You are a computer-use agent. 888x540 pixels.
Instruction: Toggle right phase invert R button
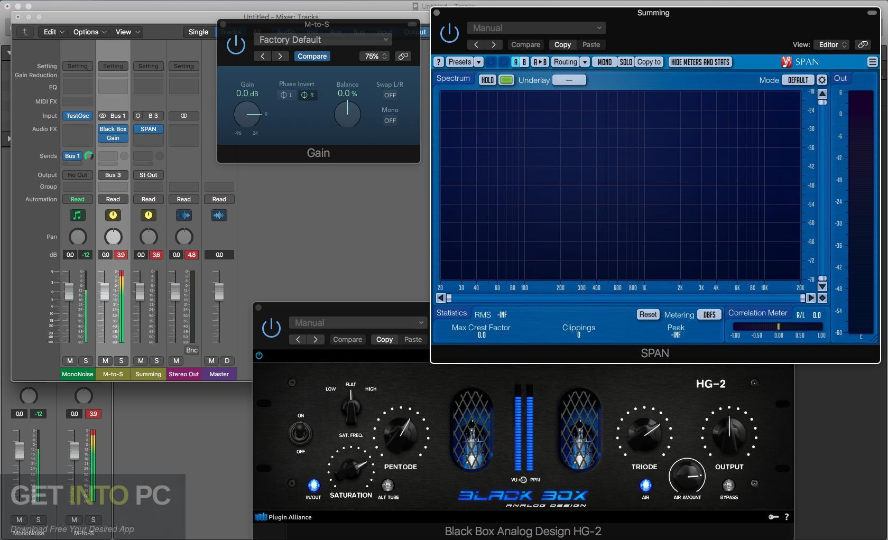308,95
